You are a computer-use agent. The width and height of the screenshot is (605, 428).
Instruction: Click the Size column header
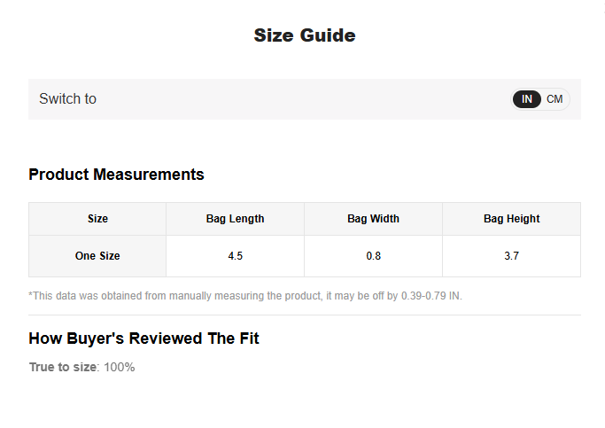(x=97, y=219)
